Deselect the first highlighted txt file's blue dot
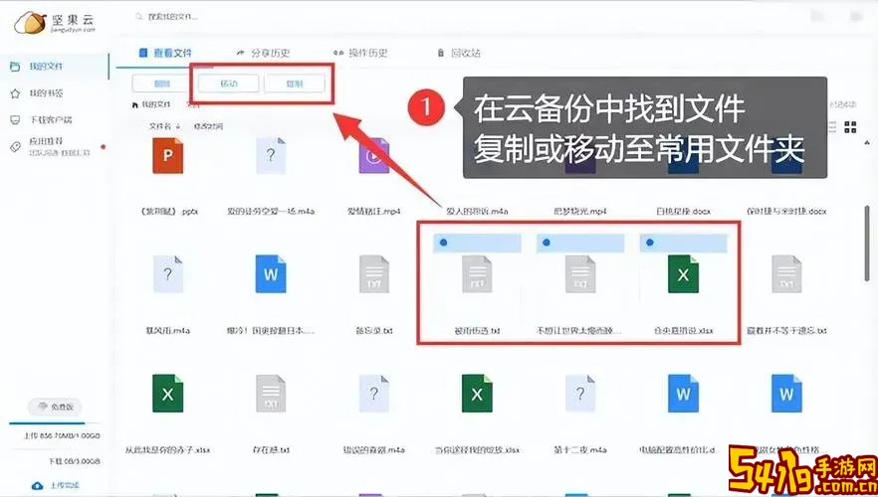The image size is (878, 497). tap(443, 243)
